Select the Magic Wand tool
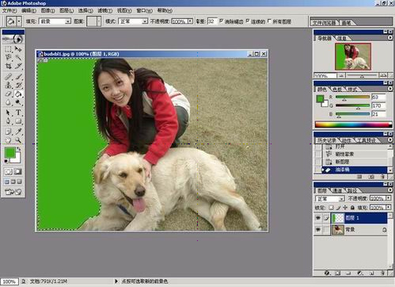Screen dimensions: 395x287 click(18, 57)
